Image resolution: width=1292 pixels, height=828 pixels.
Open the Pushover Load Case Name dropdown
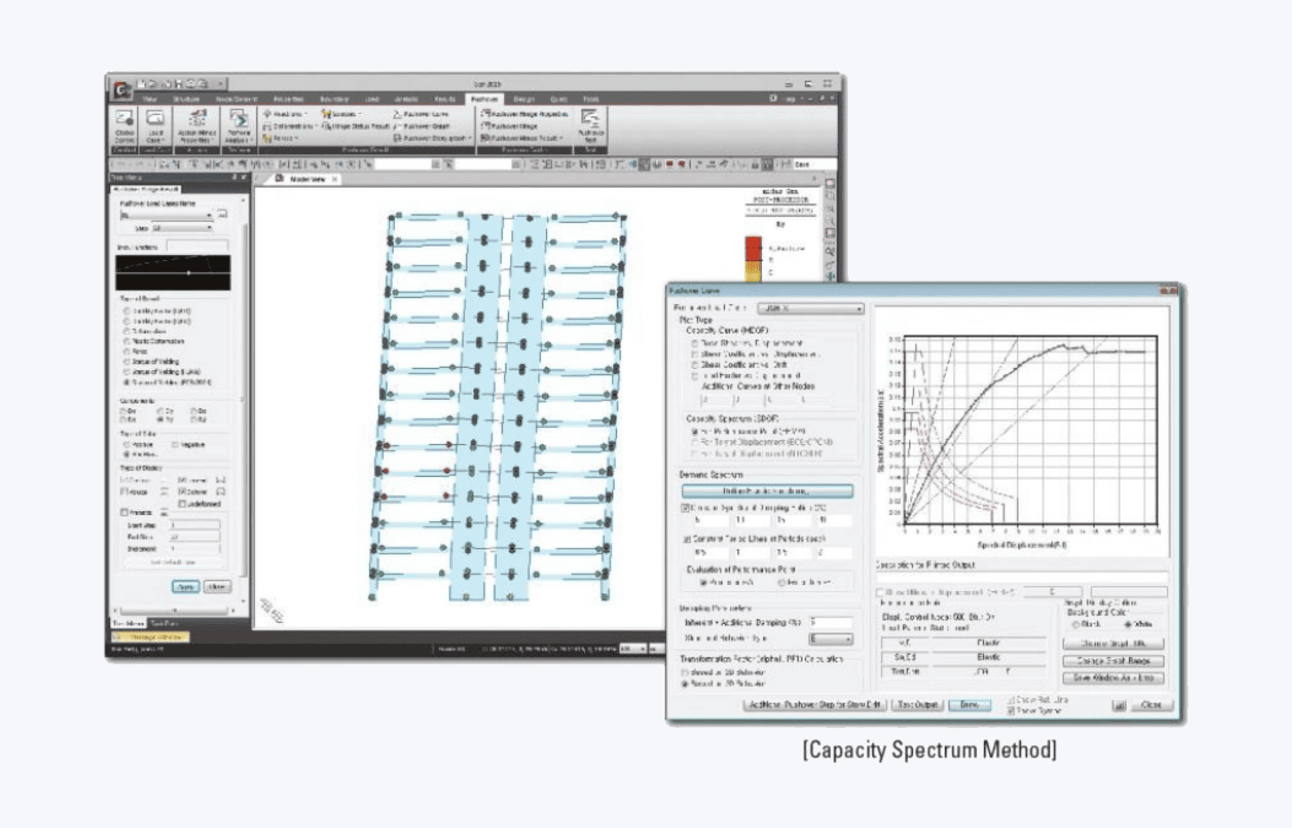pyautogui.click(x=166, y=215)
